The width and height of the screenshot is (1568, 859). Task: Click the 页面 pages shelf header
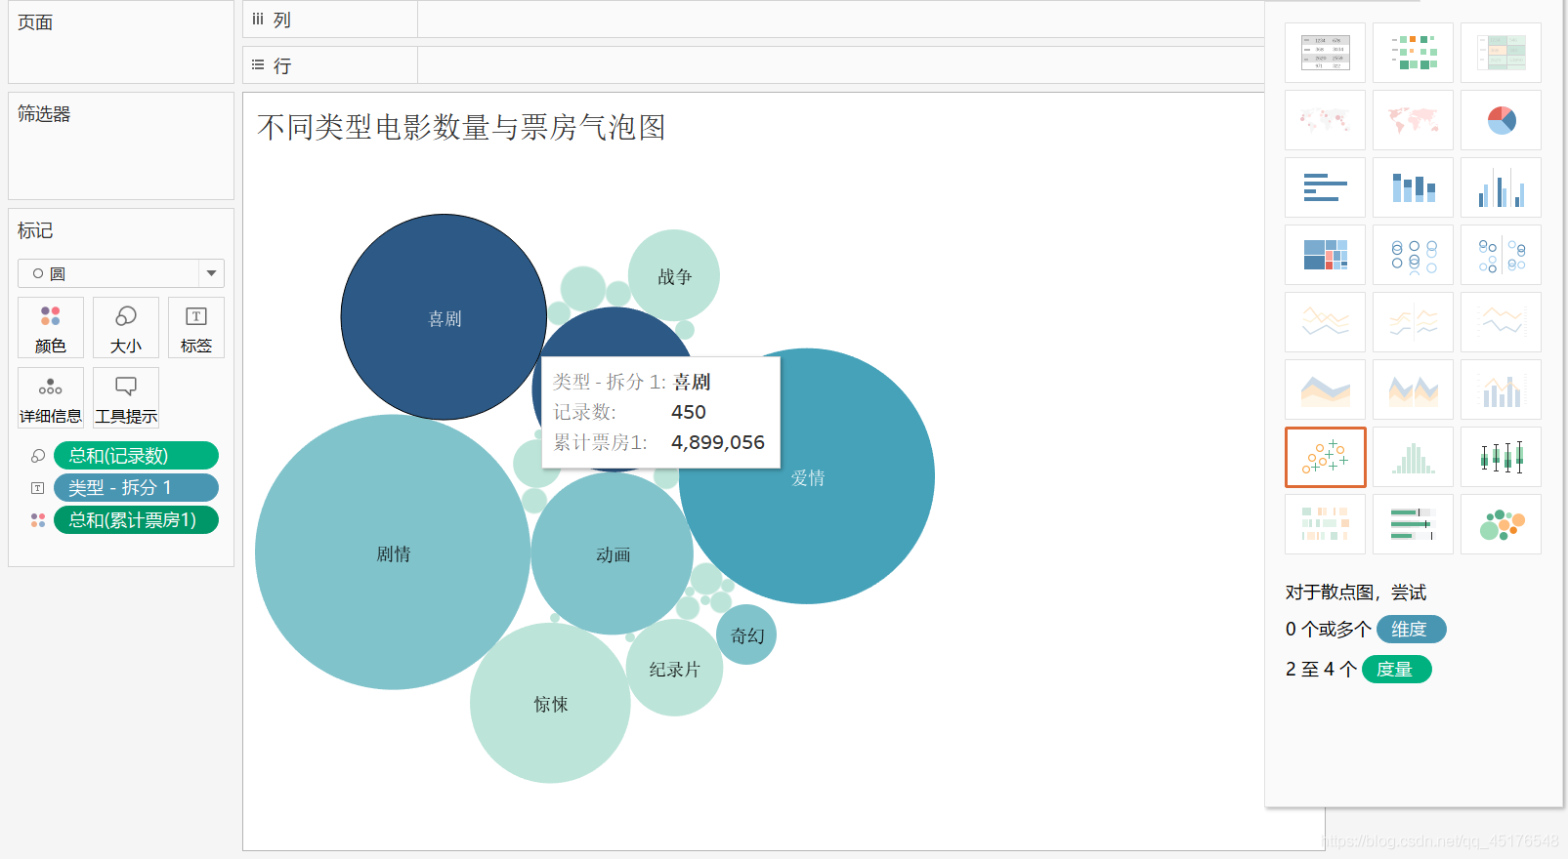click(35, 22)
